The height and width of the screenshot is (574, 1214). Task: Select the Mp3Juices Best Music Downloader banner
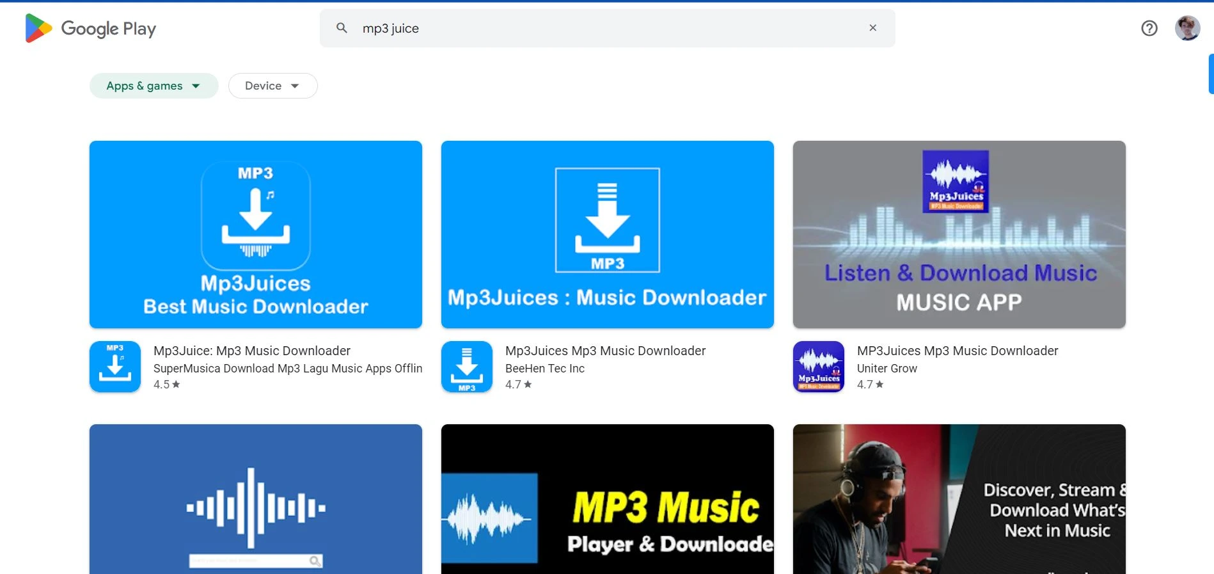(256, 234)
